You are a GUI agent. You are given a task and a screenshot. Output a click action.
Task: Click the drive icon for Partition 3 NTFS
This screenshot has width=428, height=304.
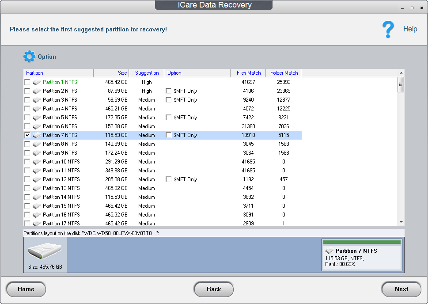[x=37, y=100]
